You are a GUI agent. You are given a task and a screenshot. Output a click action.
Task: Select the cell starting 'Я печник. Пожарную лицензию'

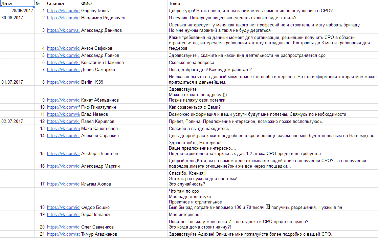[273, 18]
